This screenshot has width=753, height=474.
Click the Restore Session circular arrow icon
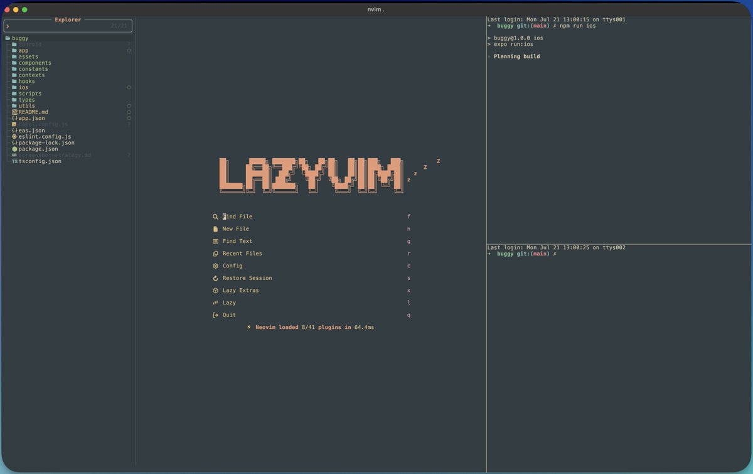(x=215, y=278)
